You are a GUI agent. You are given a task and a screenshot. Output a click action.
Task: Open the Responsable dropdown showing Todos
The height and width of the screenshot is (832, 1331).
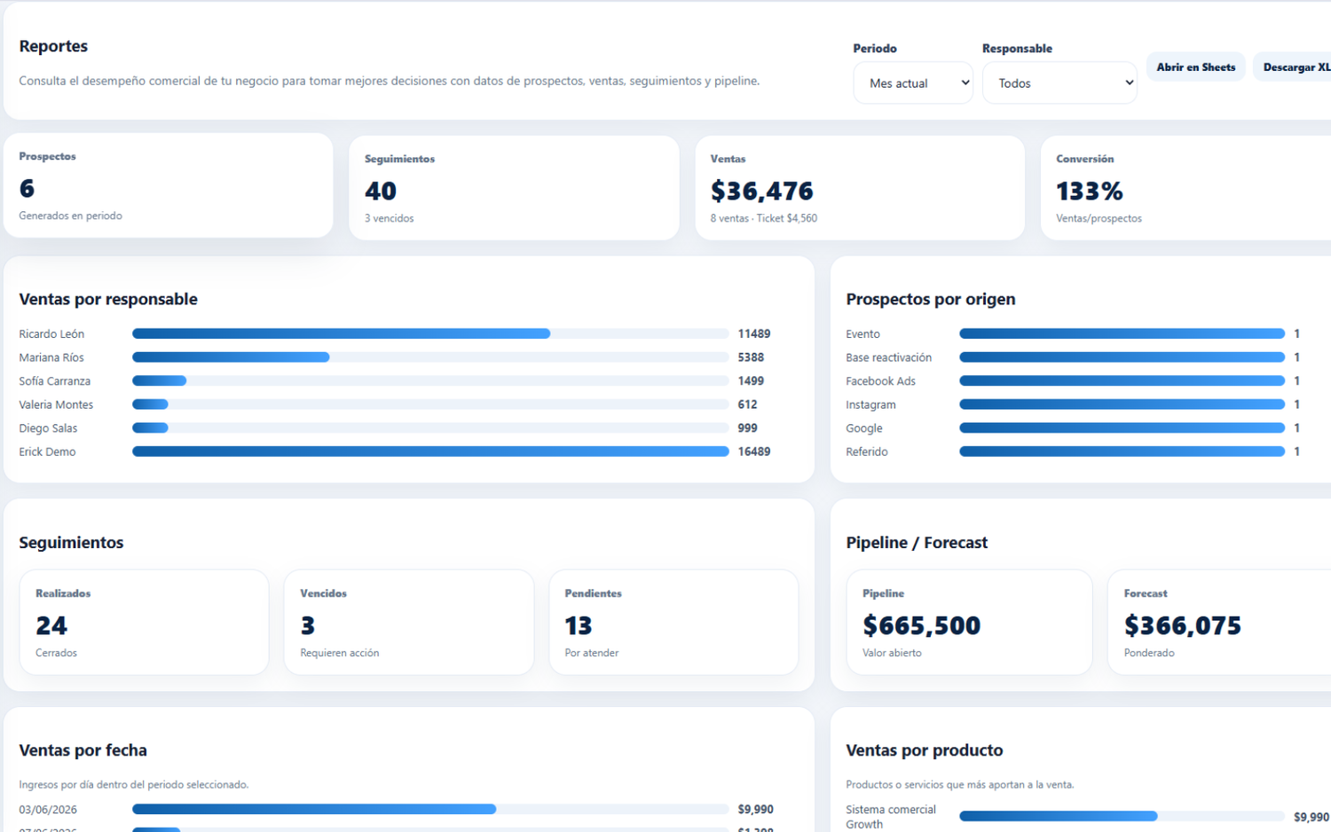[1059, 82]
